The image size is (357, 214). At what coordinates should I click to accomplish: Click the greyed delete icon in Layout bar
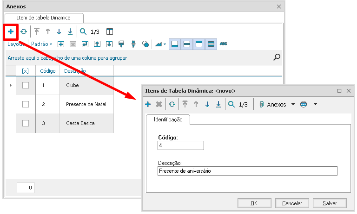point(73,44)
